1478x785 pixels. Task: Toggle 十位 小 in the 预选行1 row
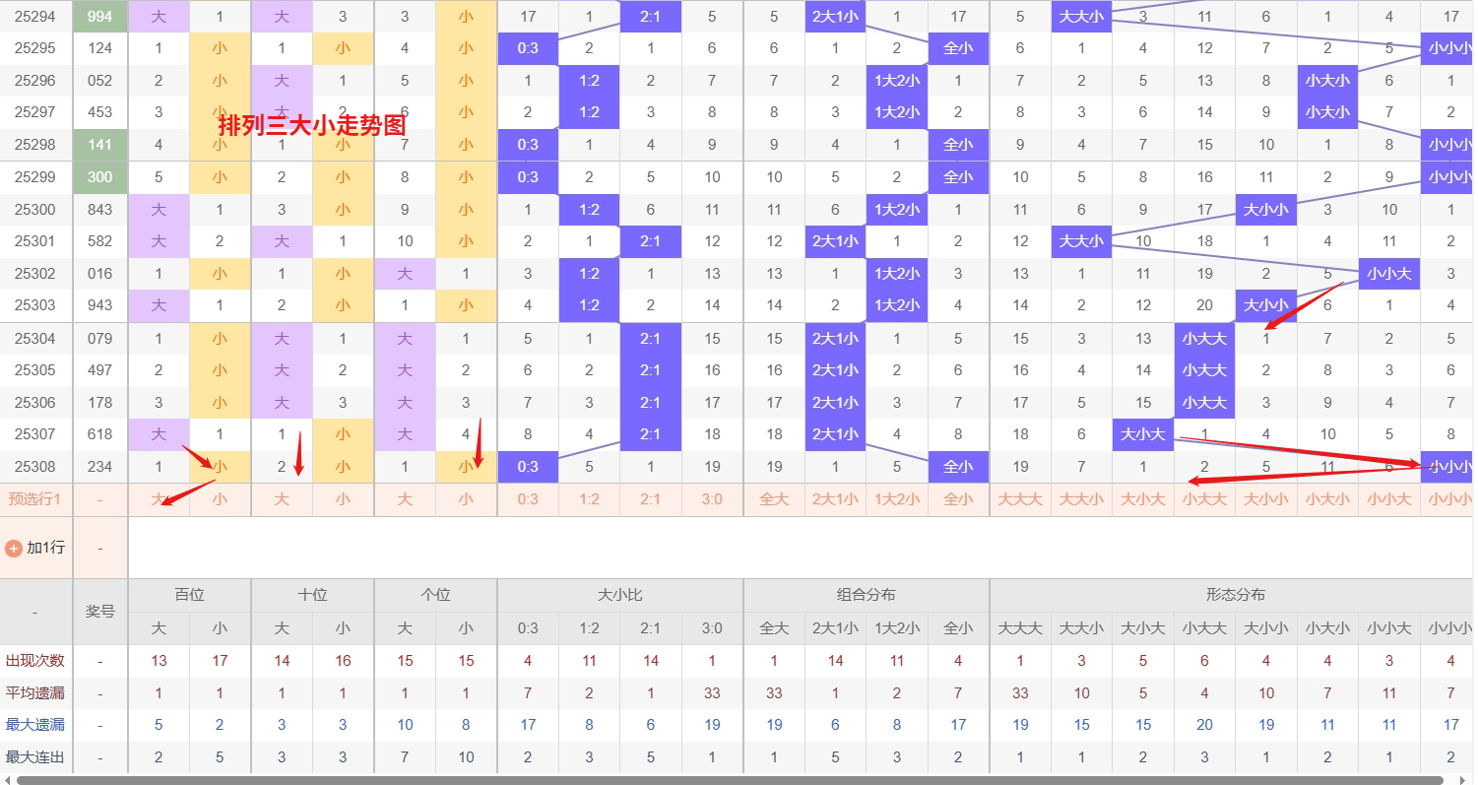tap(343, 499)
